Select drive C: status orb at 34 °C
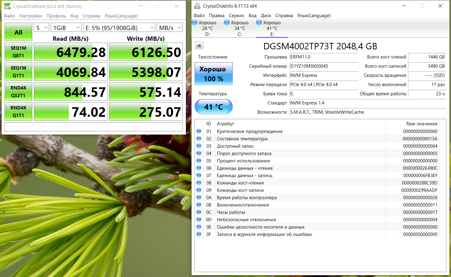 click(x=227, y=22)
